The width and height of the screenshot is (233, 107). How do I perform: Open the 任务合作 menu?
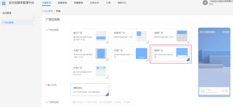point(95,3)
